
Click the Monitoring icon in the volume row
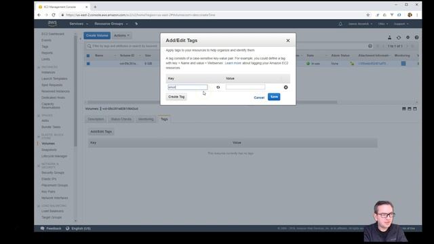(x=403, y=63)
